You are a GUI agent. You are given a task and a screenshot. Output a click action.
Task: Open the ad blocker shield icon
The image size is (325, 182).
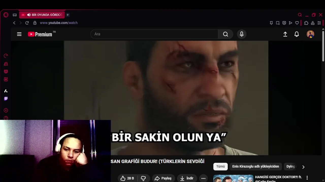click(x=284, y=23)
